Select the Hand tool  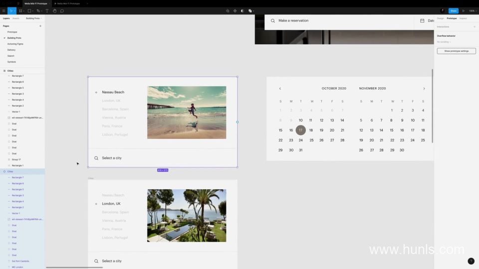(x=54, y=10)
